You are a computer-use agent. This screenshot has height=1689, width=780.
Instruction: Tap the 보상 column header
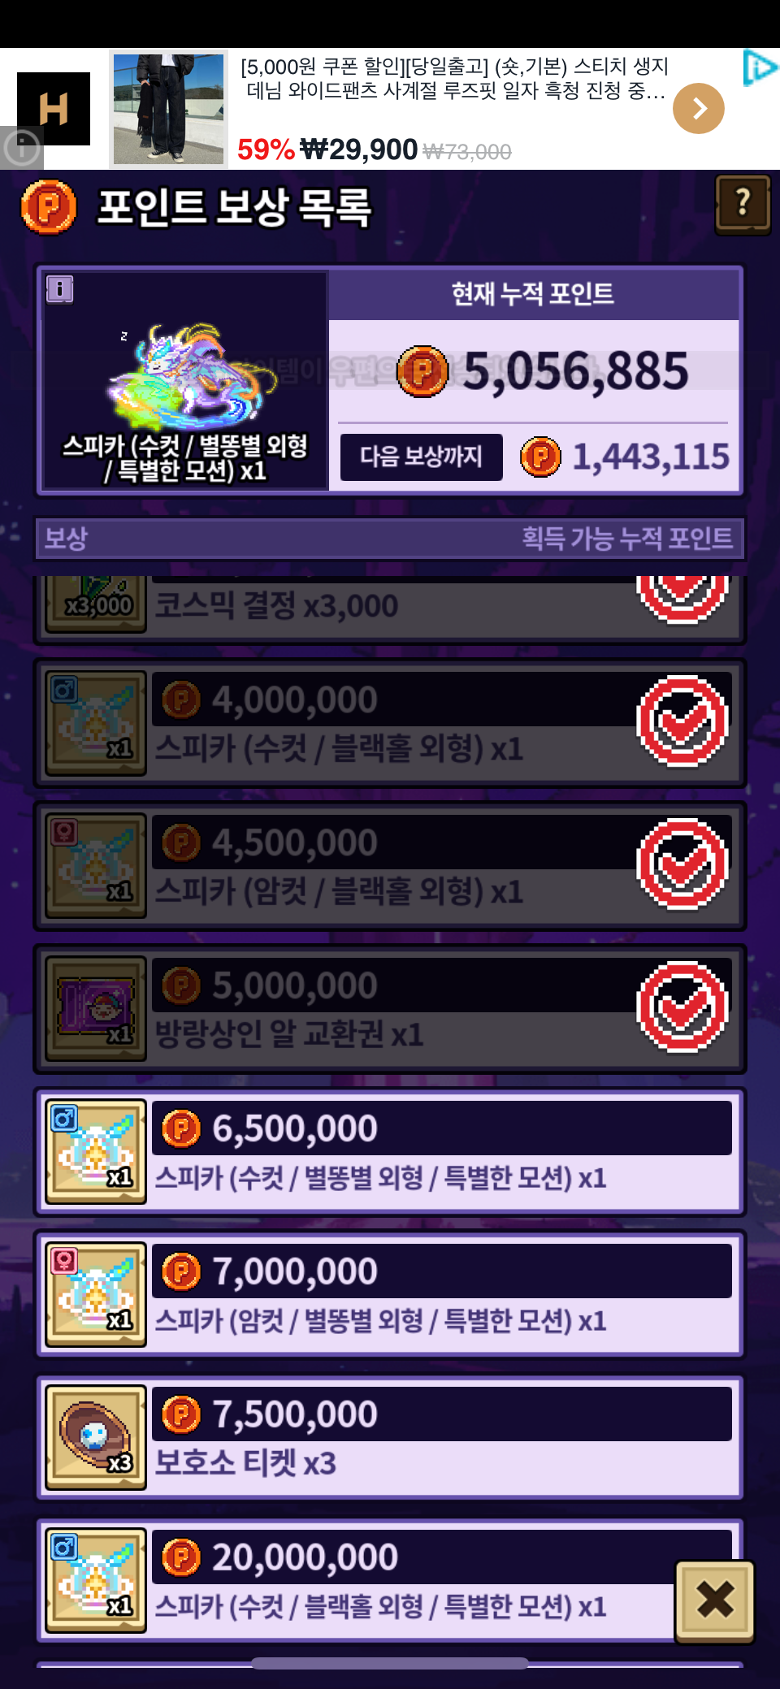pos(66,538)
